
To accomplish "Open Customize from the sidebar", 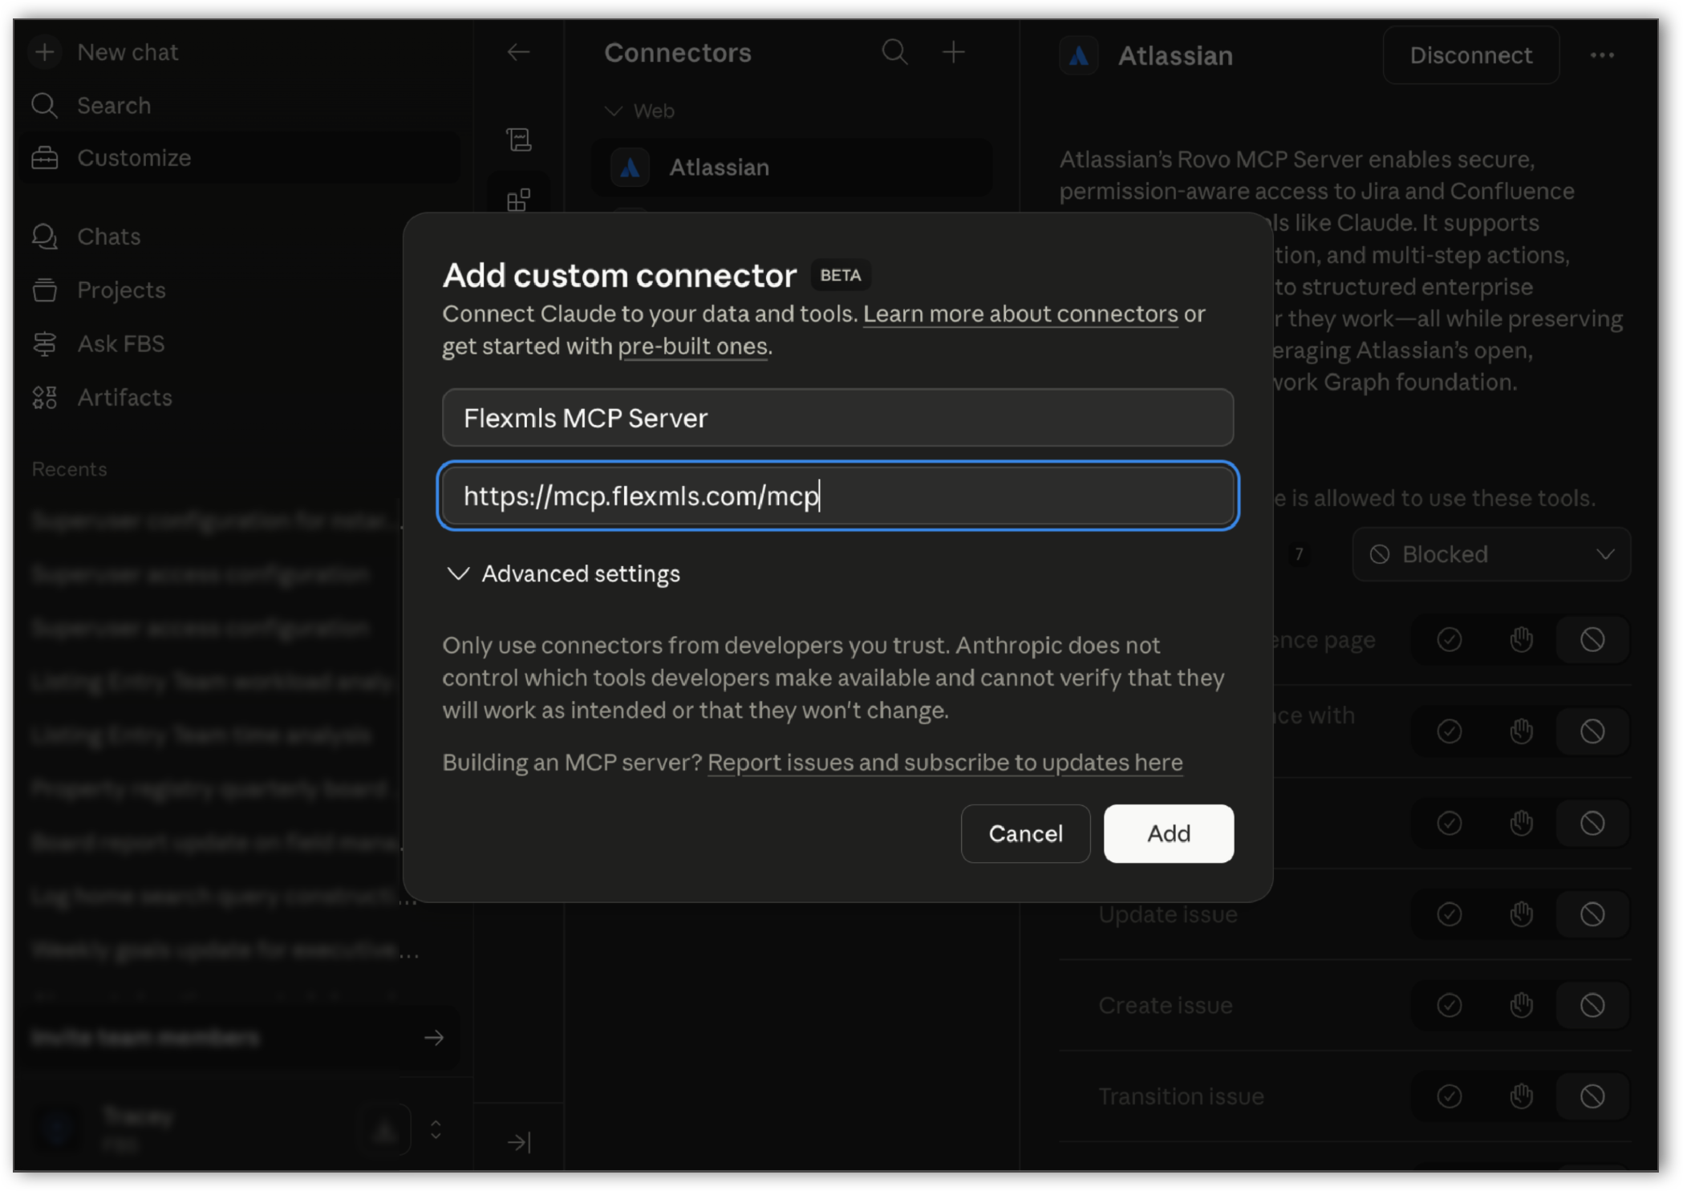I will pos(134,157).
